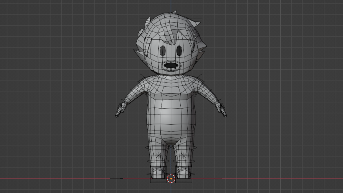This screenshot has height=193, width=343.
Task: Click the star-shaped marker on the right leg
Action: [x=184, y=155]
